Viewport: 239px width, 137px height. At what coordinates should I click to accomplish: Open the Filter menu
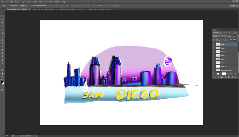click(41, 2)
